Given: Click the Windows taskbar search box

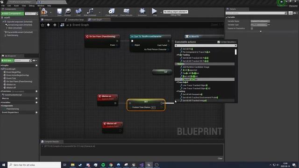Looking at the screenshot, I should (x=34, y=165).
